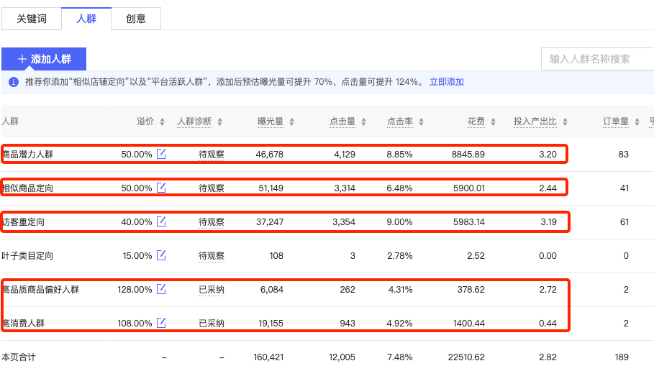Select the 相似商品定向 row name
Viewport: 654px width, 366px height.
pos(27,188)
